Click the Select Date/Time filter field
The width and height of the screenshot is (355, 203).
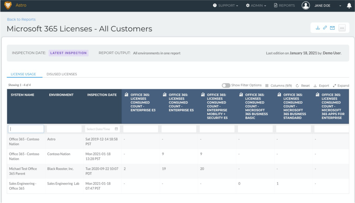[102, 129]
